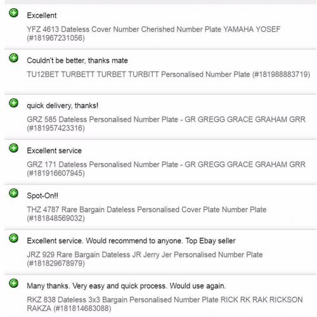
Task: Click the positive feedback icon for 'Couldn't be better'
Action: [x=14, y=58]
